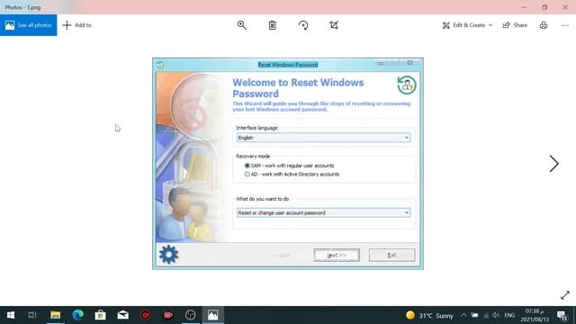Click the 'Reset Windows Password' title bar text
The height and width of the screenshot is (324, 576).
288,65
